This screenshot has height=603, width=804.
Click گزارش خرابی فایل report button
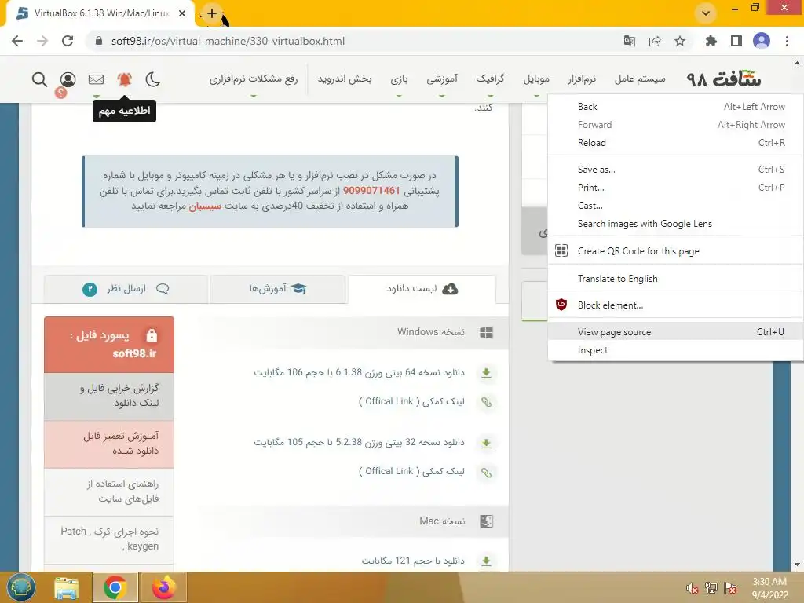108,396
